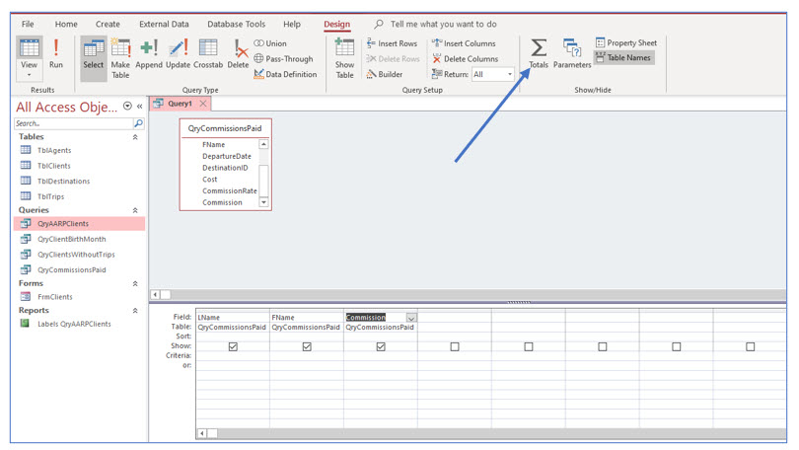Open TblAgents table
This screenshot has height=450, width=799.
point(54,150)
